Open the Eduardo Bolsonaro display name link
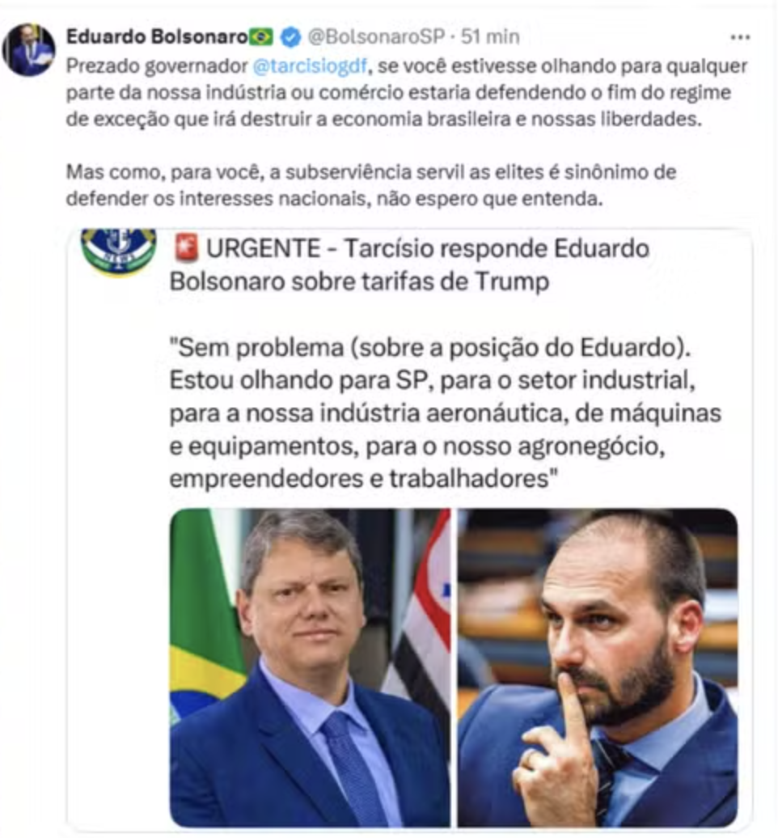778x838 pixels. click(157, 37)
